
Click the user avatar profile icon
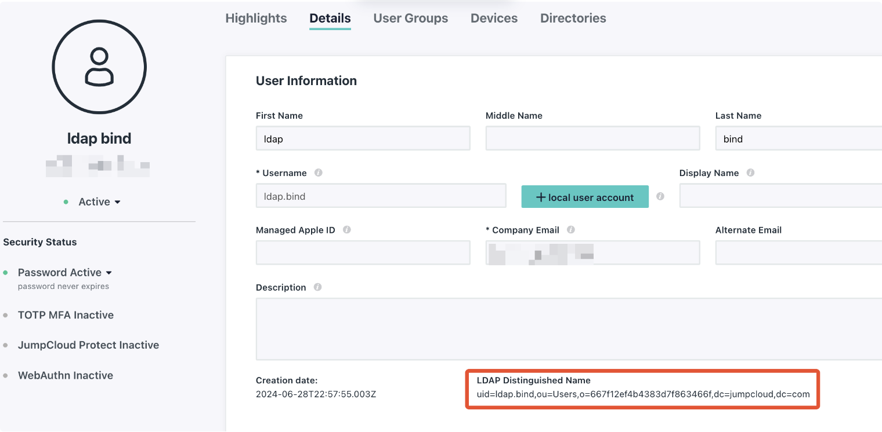99,67
